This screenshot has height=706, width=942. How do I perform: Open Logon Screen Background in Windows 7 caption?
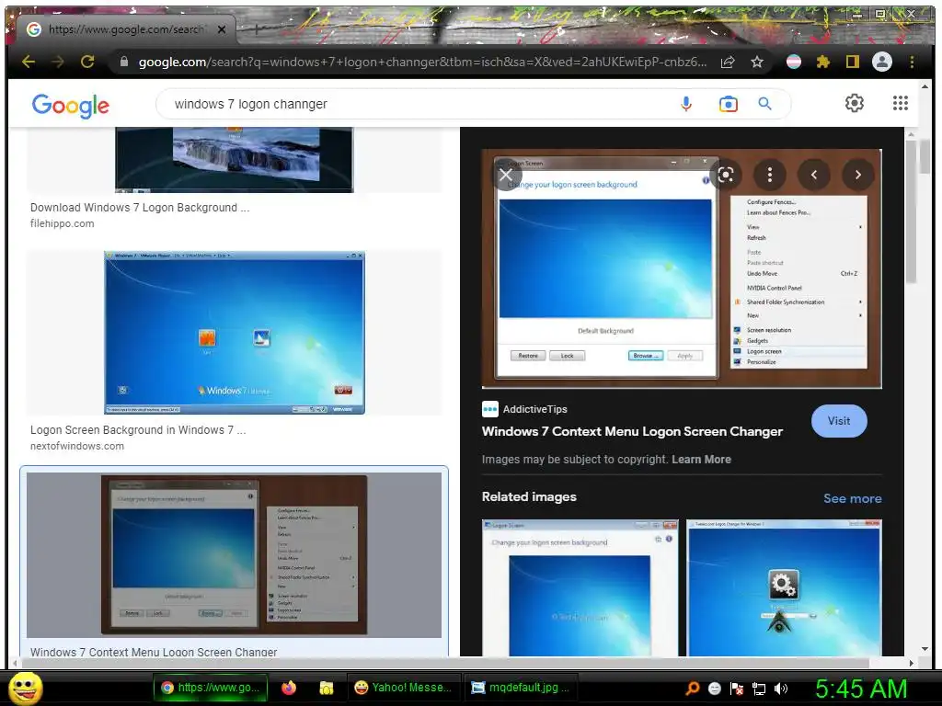[138, 430]
